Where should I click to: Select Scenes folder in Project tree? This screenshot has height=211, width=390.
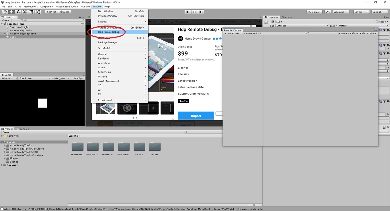click(14, 162)
